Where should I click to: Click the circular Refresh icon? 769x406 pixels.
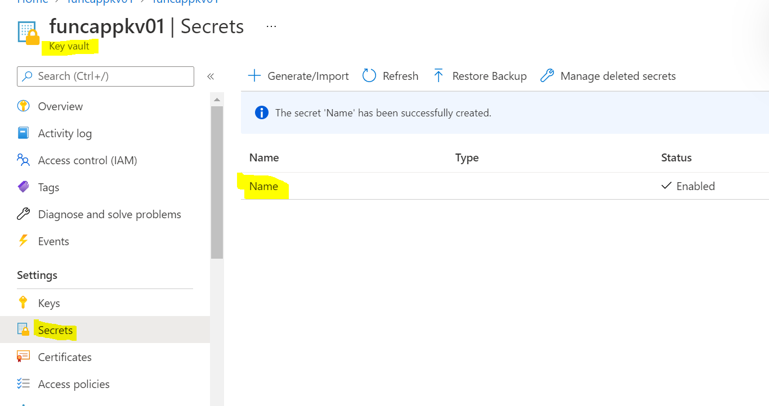click(x=369, y=76)
